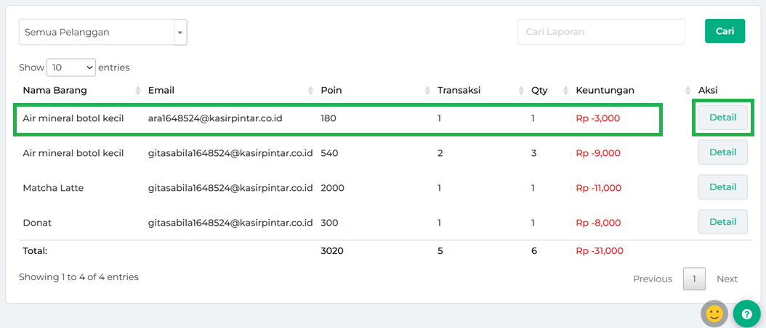The height and width of the screenshot is (328, 766).
Task: Open the Semua Pelanggan dropdown
Action: [102, 32]
